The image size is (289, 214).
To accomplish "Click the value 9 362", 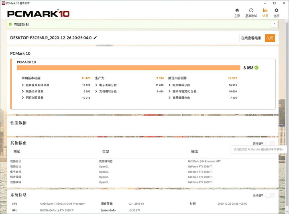I will (x=87, y=92).
